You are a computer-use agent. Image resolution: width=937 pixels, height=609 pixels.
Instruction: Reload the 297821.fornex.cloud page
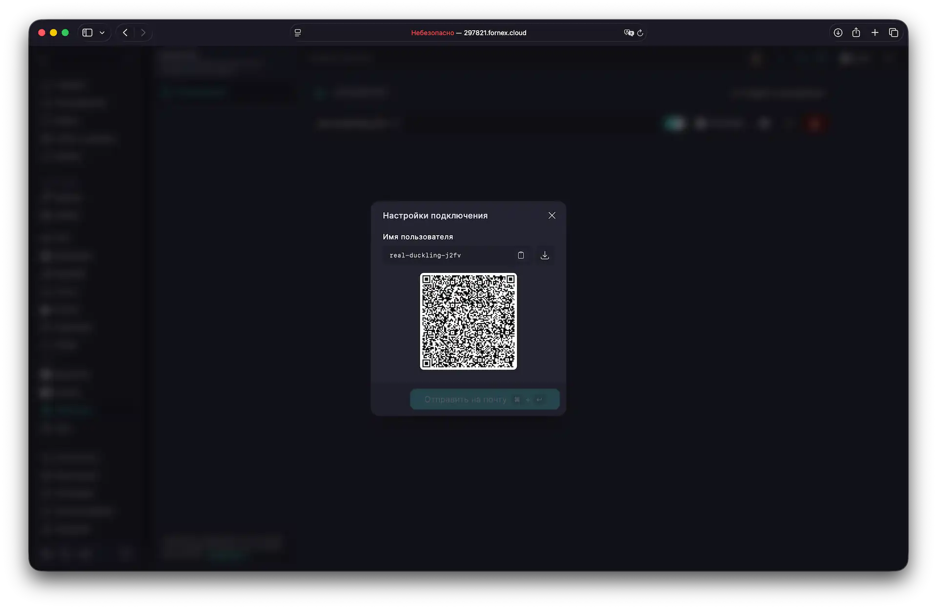[x=640, y=33]
